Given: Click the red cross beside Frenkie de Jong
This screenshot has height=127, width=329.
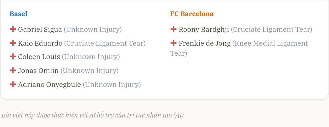Looking at the screenshot, I should click(173, 43).
